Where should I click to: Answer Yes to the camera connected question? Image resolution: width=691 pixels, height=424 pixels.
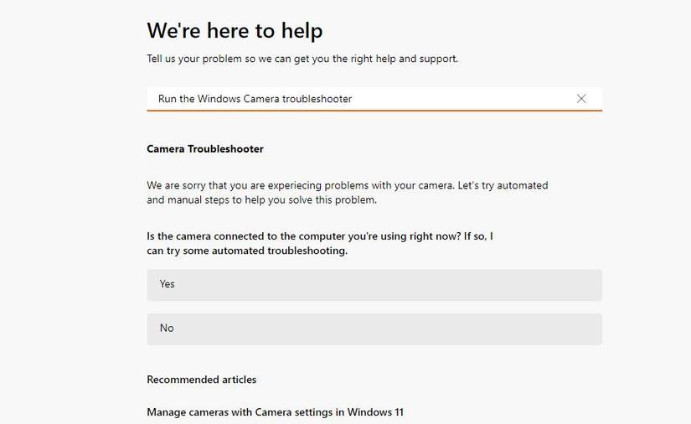click(x=374, y=285)
